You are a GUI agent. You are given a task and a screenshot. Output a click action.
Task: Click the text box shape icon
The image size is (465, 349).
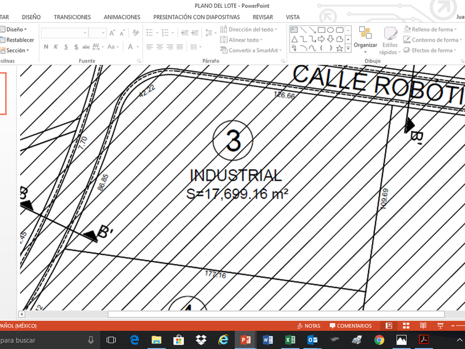(294, 30)
